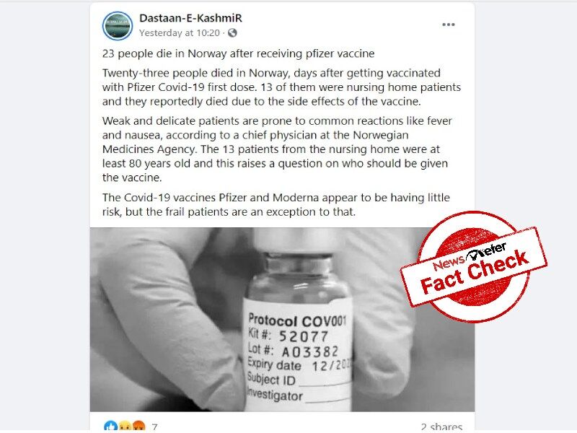Click the 'Pfizer and Moderna' closing paragraph

pos(276,205)
